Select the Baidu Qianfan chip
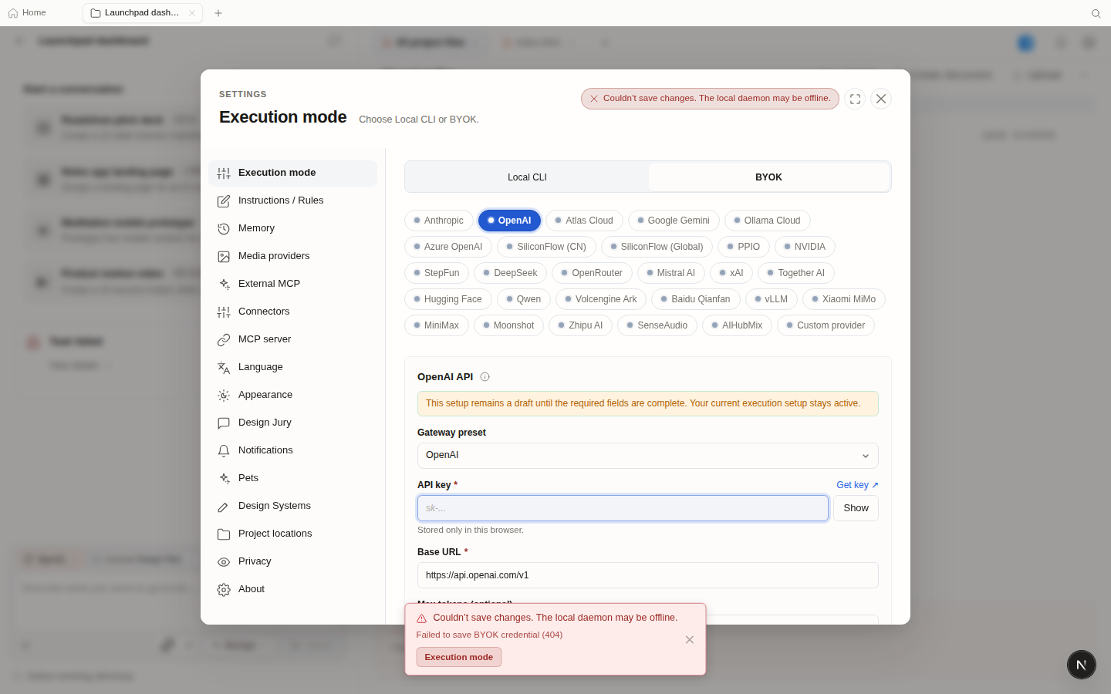Viewport: 1111px width, 694px height. point(696,299)
